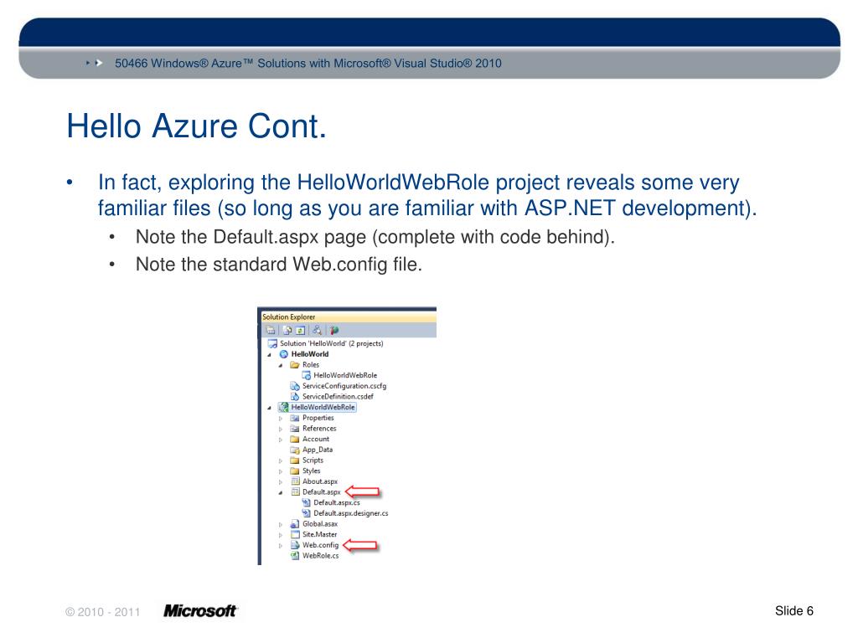This screenshot has width=858, height=643.
Task: Click the ServiceDefinition.csdef file icon
Action: [295, 396]
